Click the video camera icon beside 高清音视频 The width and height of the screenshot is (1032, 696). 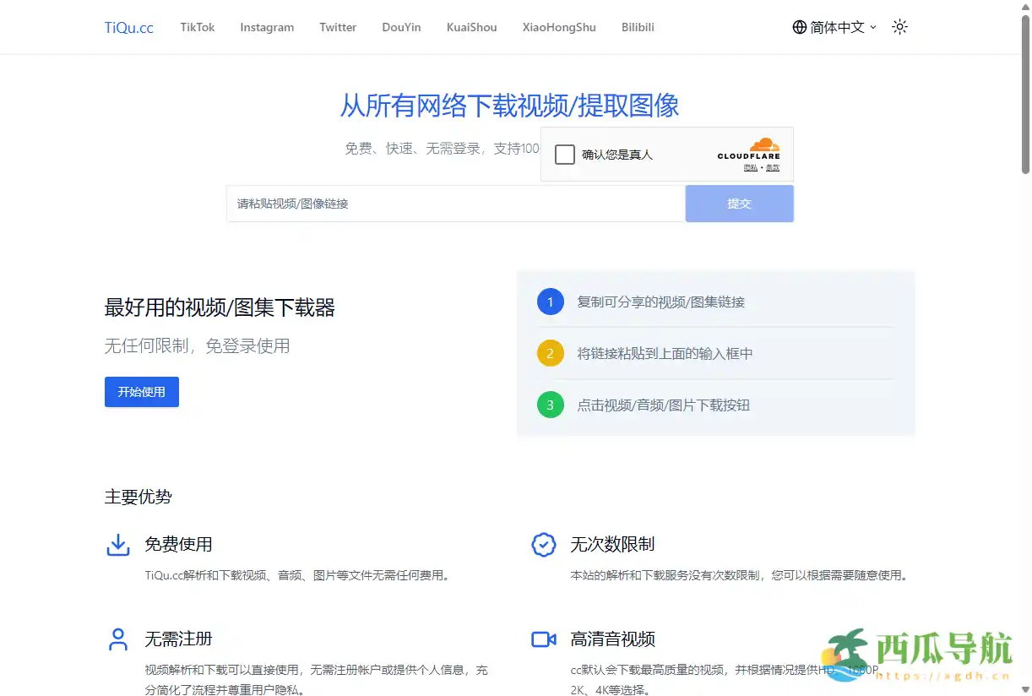[x=544, y=639]
